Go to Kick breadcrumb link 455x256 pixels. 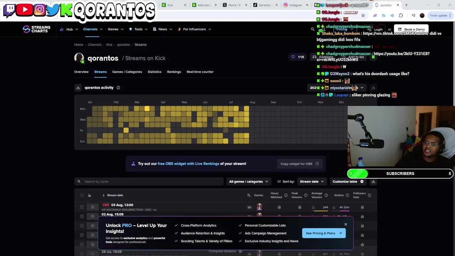coord(109,45)
